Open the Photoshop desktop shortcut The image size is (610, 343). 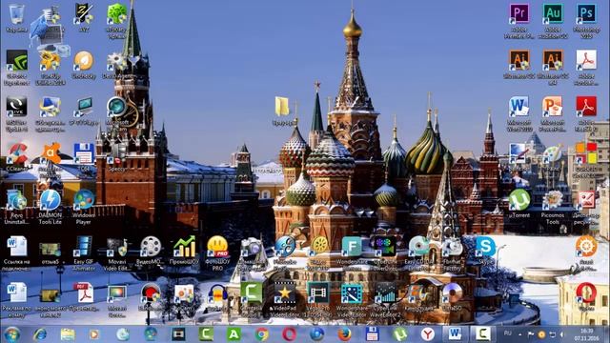coord(586,20)
